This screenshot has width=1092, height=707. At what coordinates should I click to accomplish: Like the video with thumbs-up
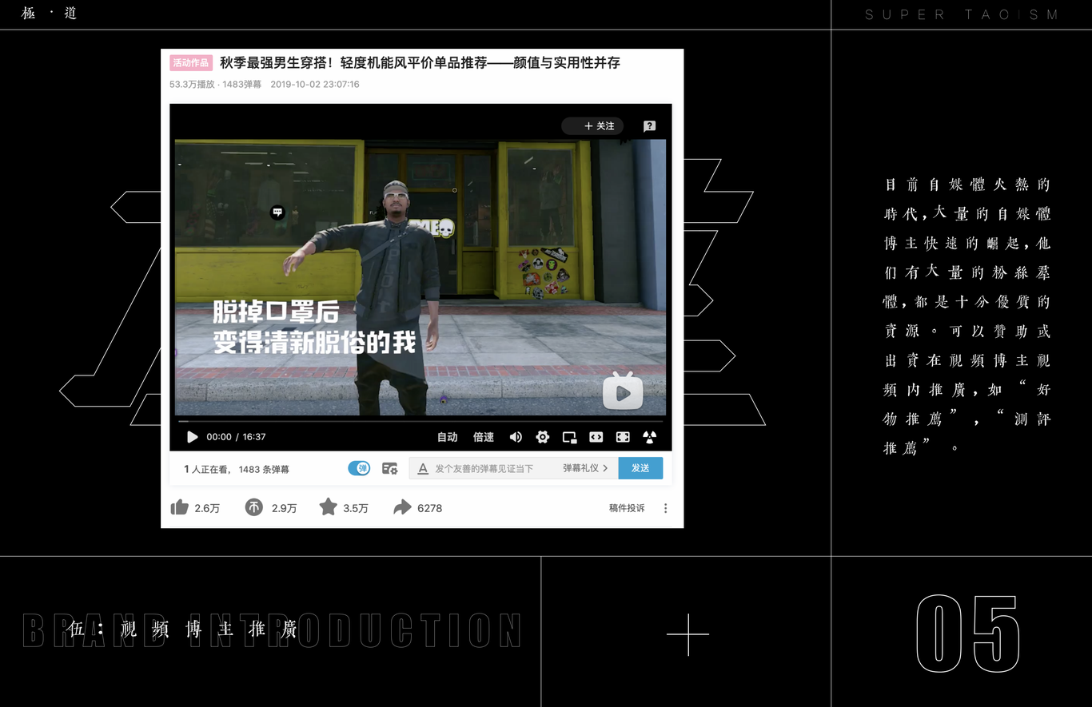(x=180, y=507)
